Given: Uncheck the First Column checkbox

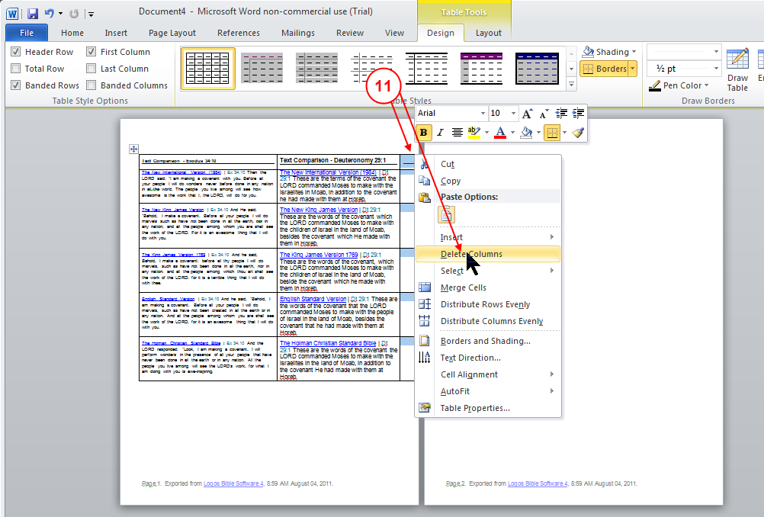Looking at the screenshot, I should point(91,52).
